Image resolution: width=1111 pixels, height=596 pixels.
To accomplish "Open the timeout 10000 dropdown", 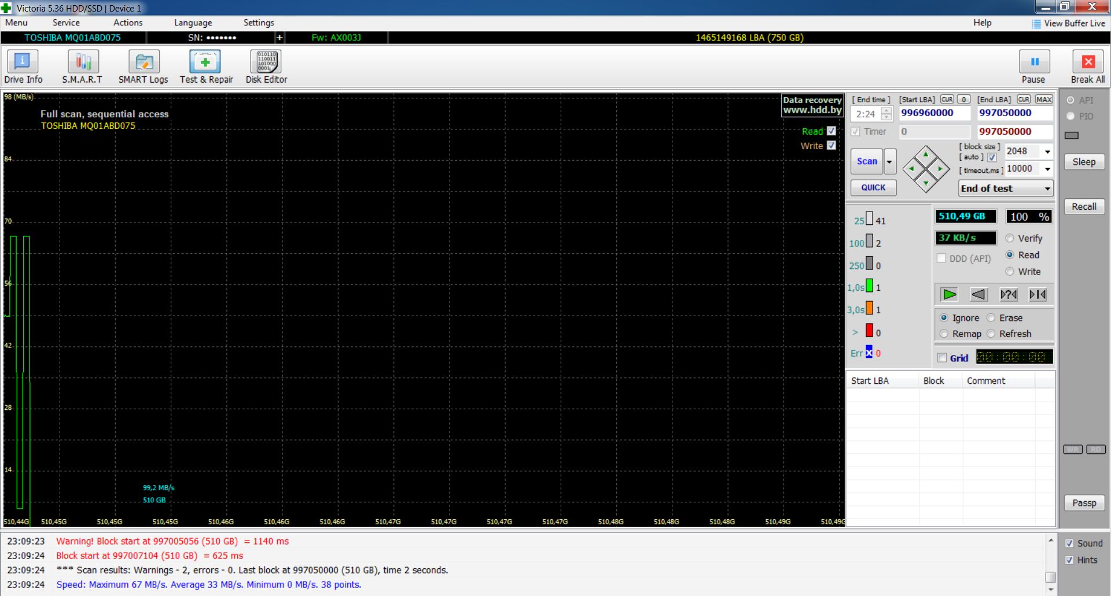I will pos(1047,169).
